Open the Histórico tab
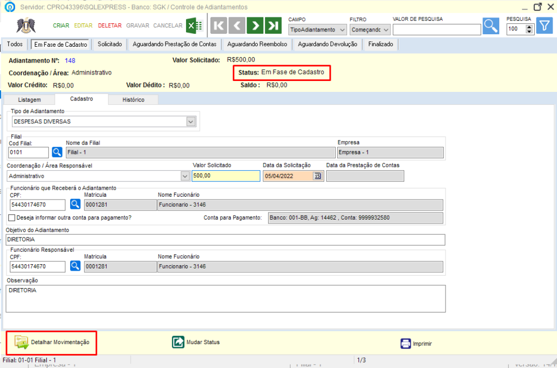This screenshot has width=557, height=368. tap(134, 99)
